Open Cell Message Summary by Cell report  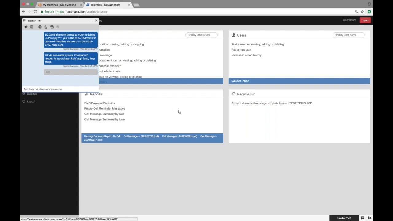pyautogui.click(x=104, y=114)
